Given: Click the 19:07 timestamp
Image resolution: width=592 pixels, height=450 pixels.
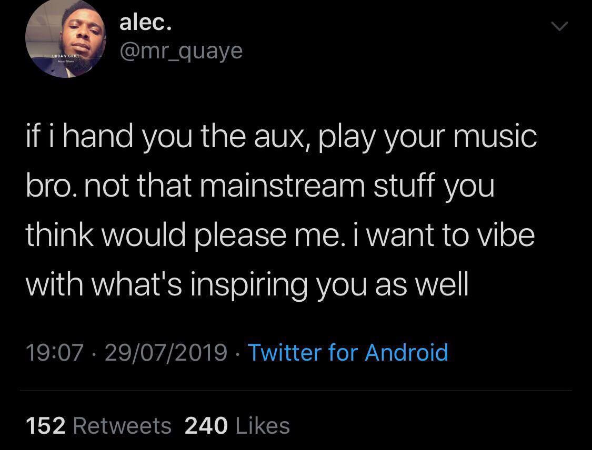Looking at the screenshot, I should click(54, 353).
